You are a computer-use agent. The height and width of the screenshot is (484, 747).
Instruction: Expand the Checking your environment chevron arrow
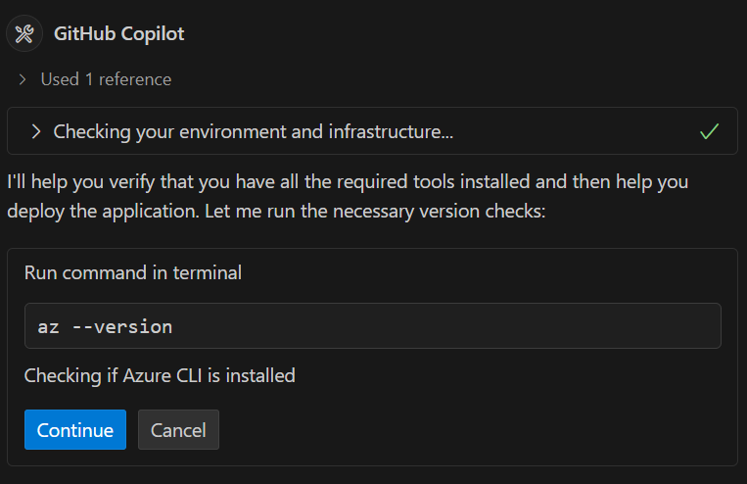pos(36,131)
